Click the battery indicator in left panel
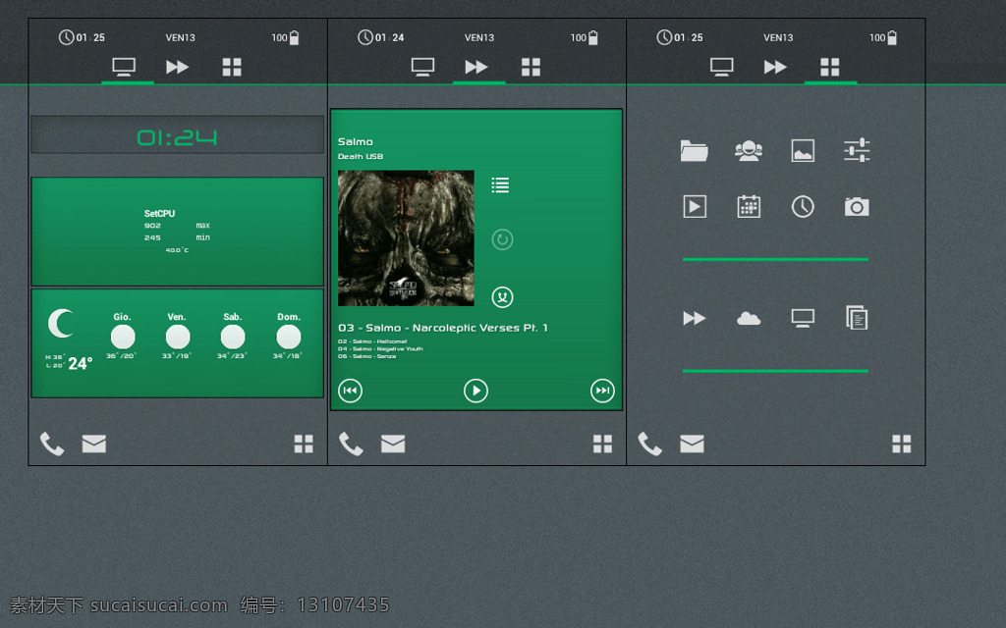This screenshot has height=628, width=1006. click(x=285, y=37)
